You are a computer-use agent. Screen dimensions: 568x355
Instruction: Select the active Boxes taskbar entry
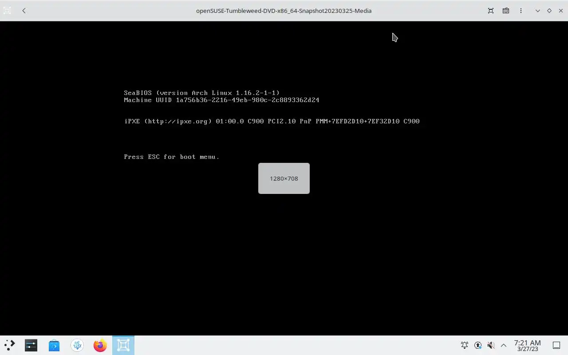pos(123,345)
